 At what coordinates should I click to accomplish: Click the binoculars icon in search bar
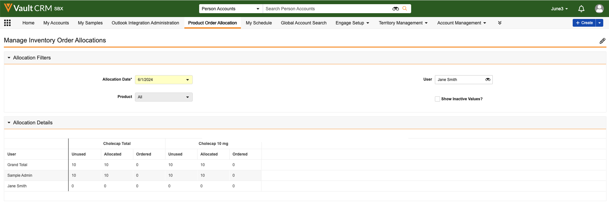tap(395, 9)
